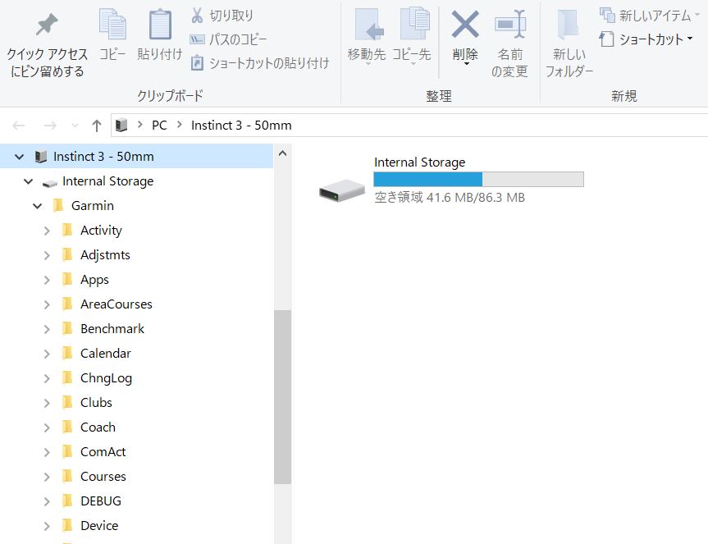Click the Activity folder icon
Viewport: 708px width, 544px height.
(67, 230)
